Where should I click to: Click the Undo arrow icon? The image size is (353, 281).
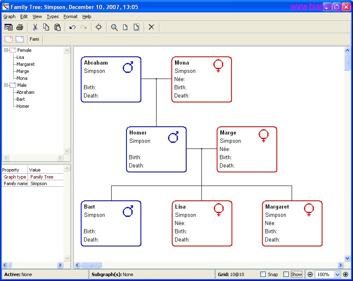[72, 27]
